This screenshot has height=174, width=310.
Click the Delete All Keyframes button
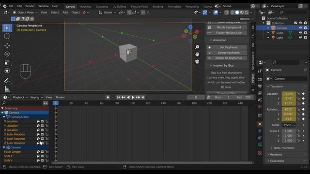coord(227,58)
